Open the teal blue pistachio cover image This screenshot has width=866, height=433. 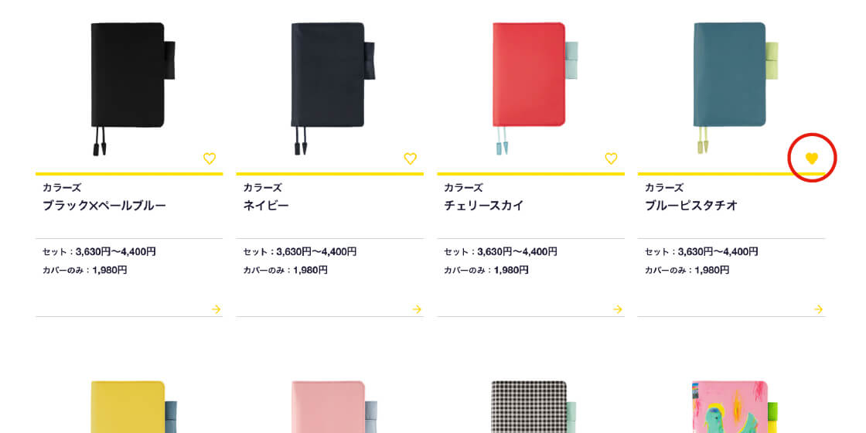[x=735, y=88]
